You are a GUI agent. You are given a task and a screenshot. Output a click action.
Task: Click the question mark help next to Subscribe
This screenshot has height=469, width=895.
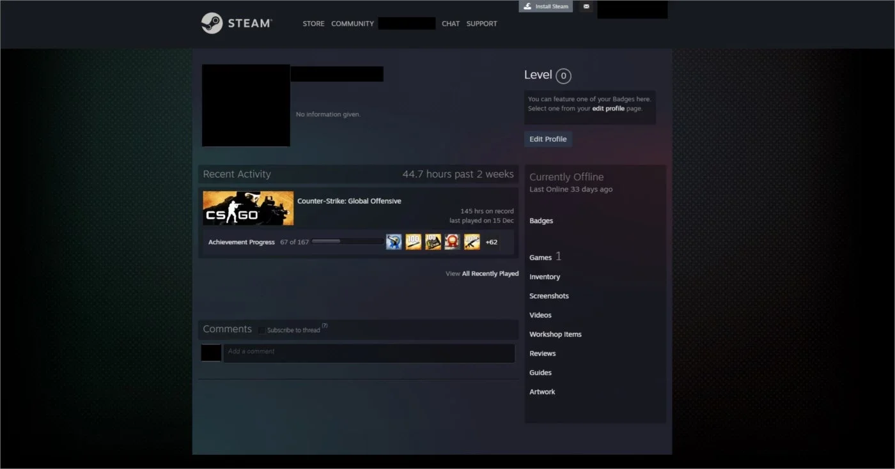pos(325,327)
